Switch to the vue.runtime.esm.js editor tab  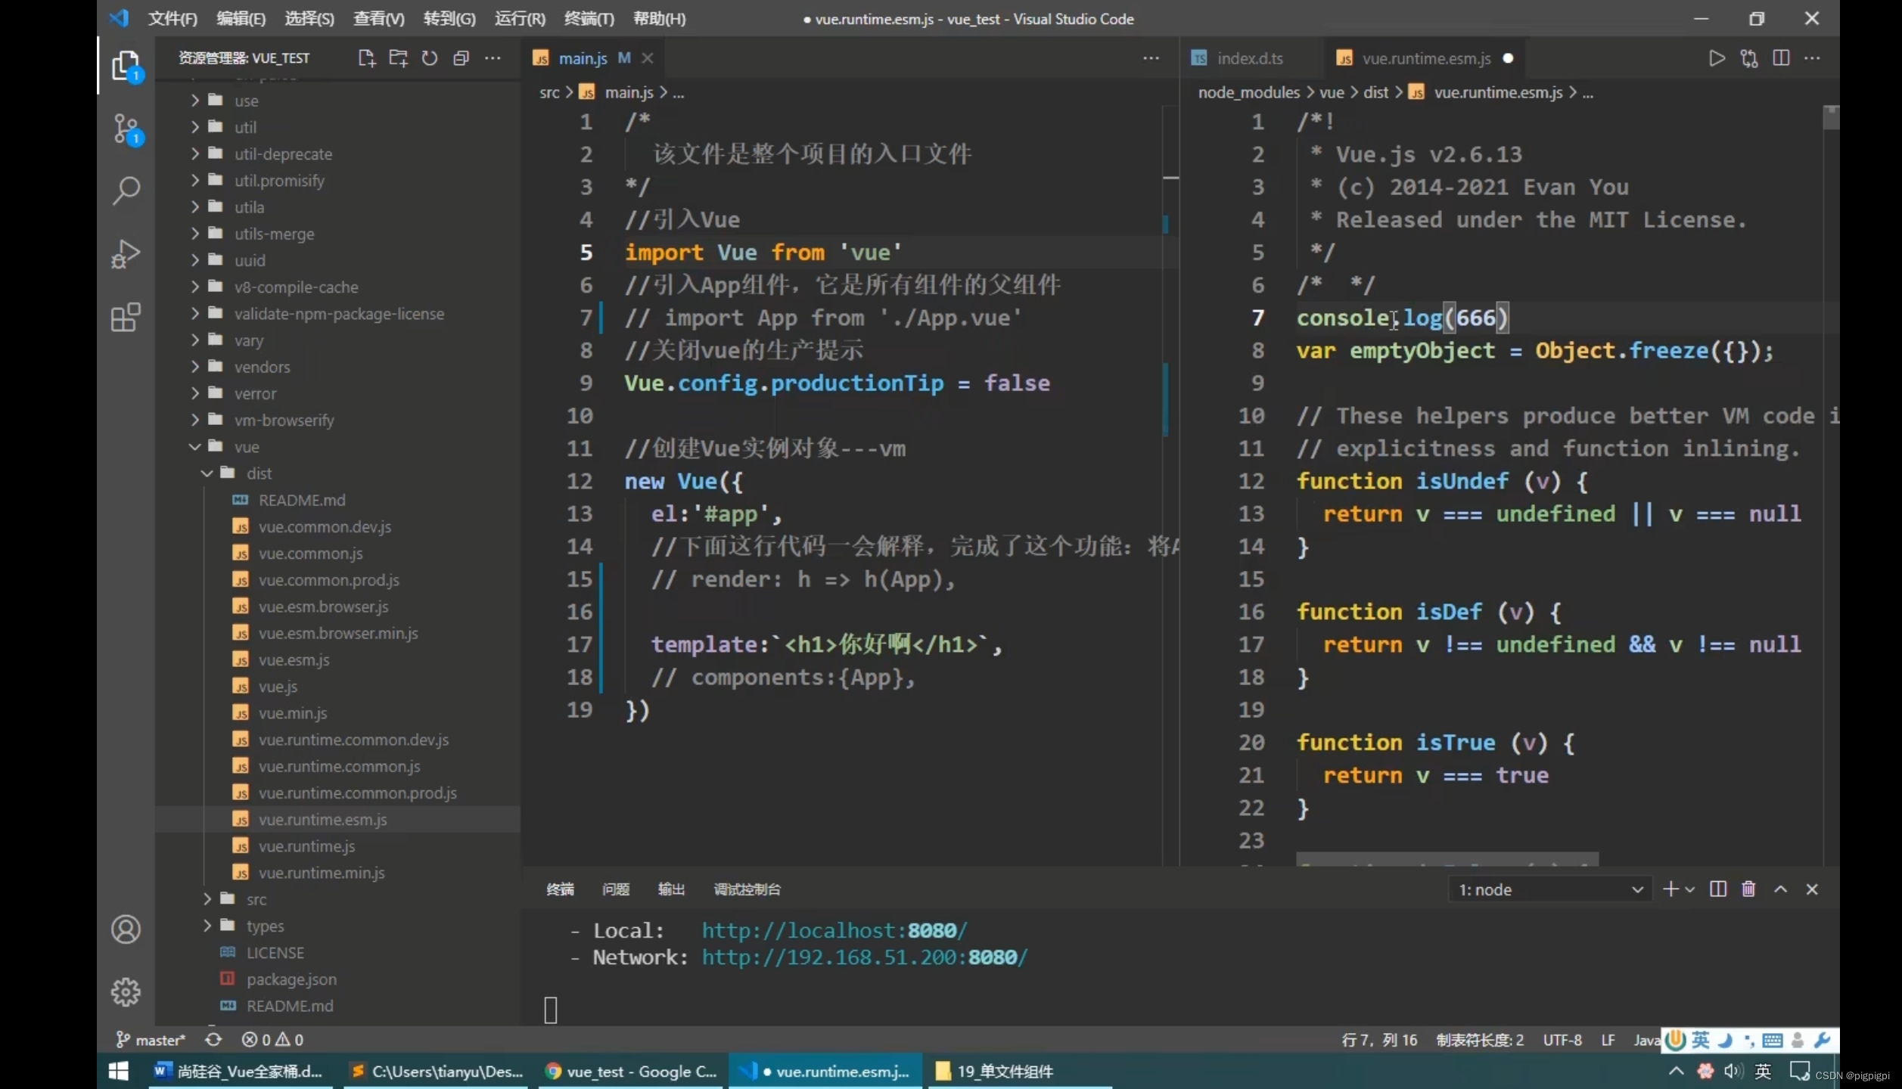(1425, 58)
